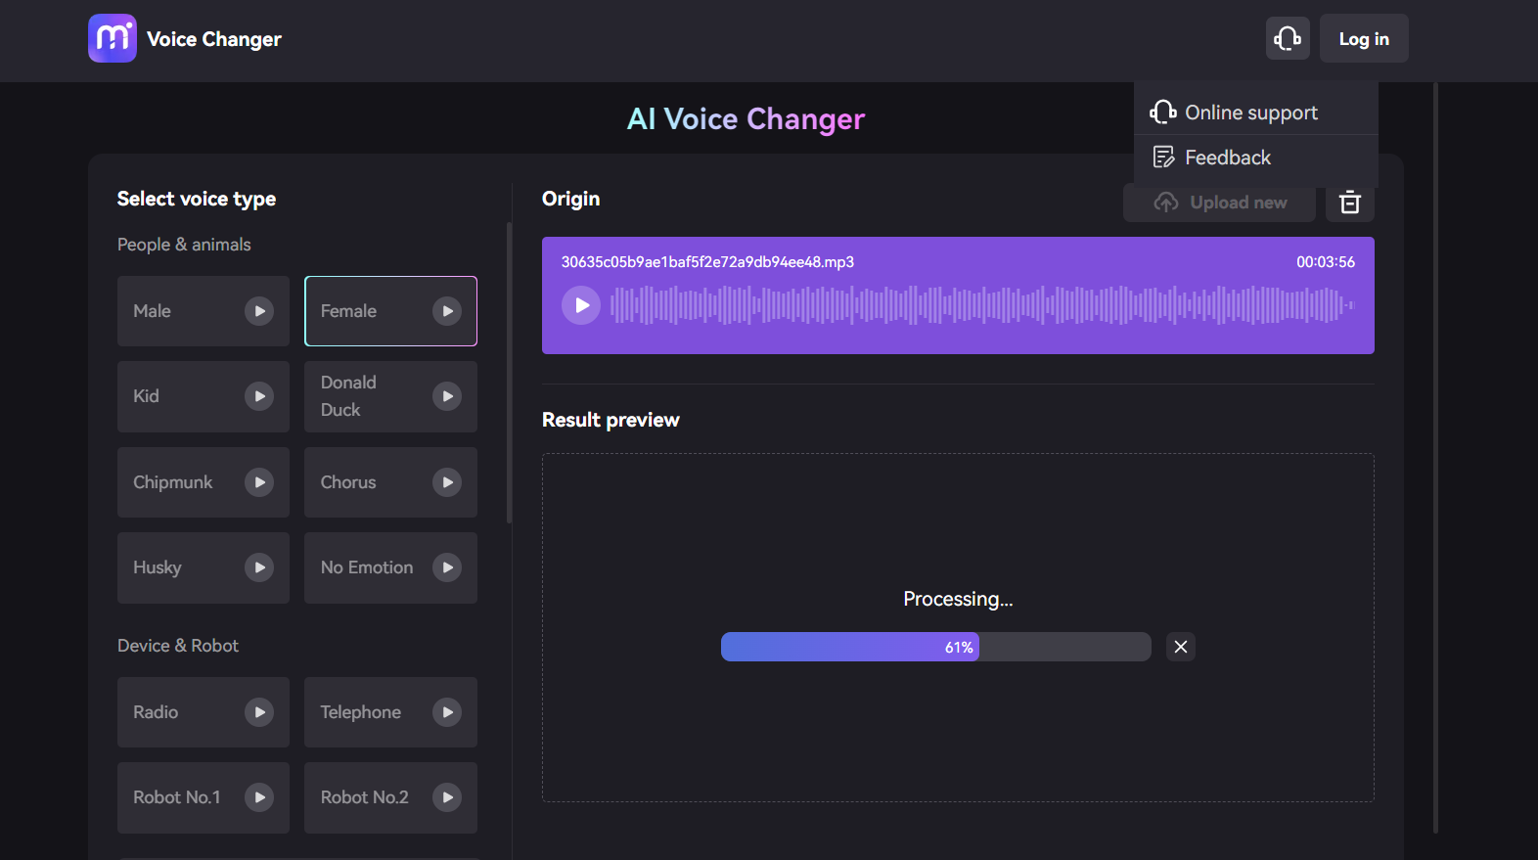Preview the Donald Duck voice sample
Viewport: 1538px width, 860px height.
[447, 396]
